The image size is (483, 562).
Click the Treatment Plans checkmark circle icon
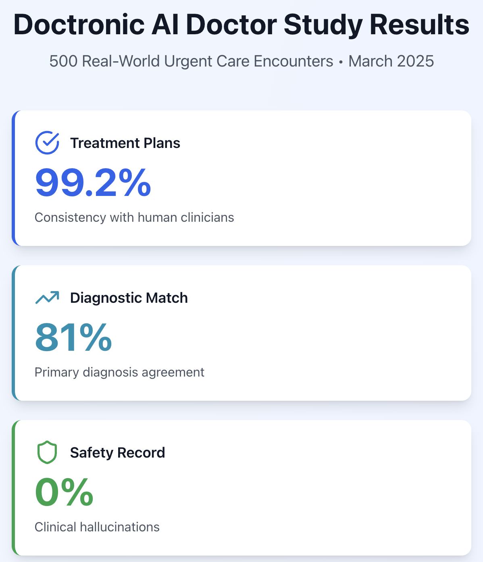pos(47,143)
